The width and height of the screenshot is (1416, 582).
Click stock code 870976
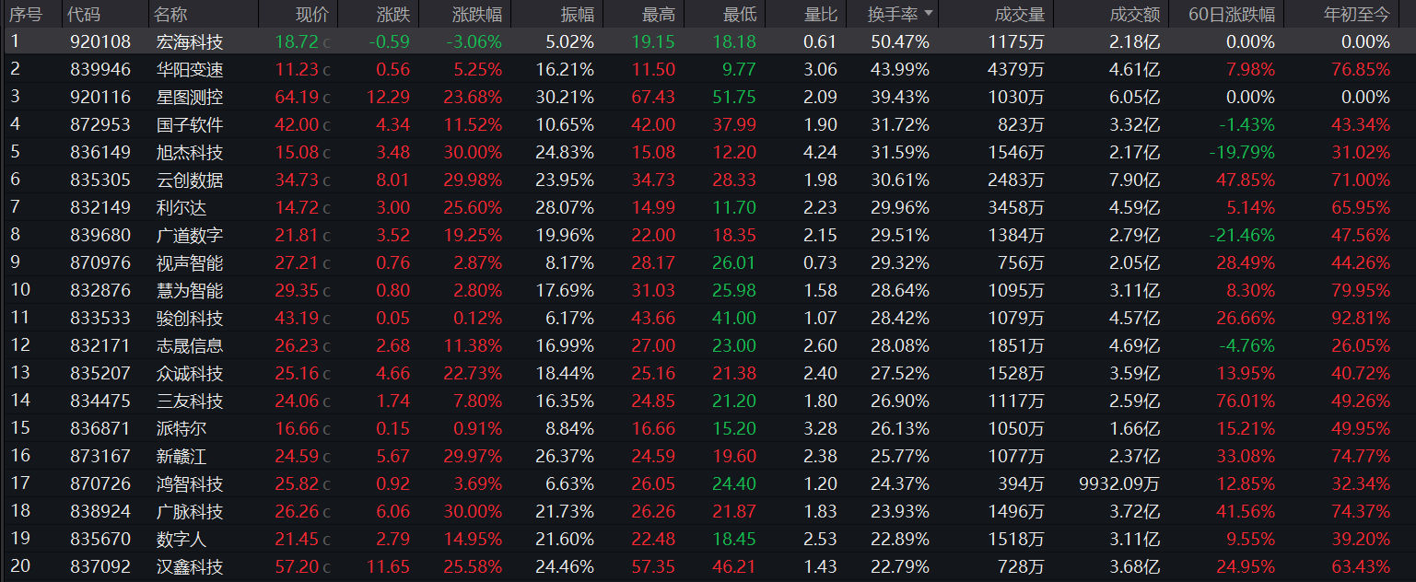click(100, 262)
